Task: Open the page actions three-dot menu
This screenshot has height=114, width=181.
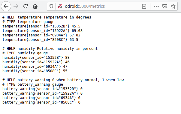Action: coord(156,6)
